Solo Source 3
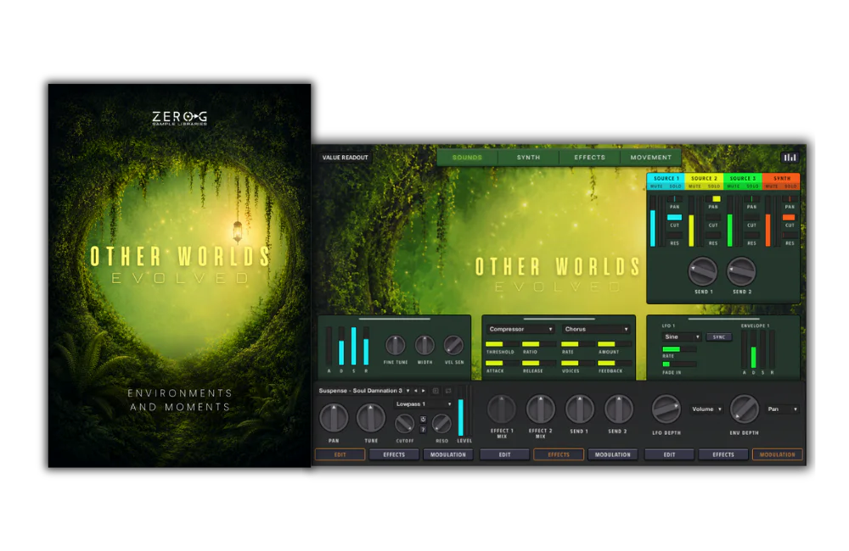The height and width of the screenshot is (551, 849). (x=752, y=186)
